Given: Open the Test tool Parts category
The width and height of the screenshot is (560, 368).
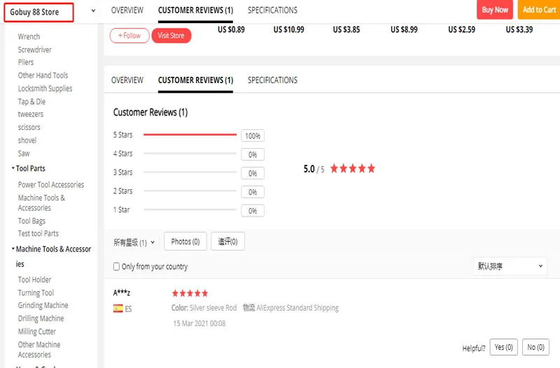Looking at the screenshot, I should tap(38, 234).
